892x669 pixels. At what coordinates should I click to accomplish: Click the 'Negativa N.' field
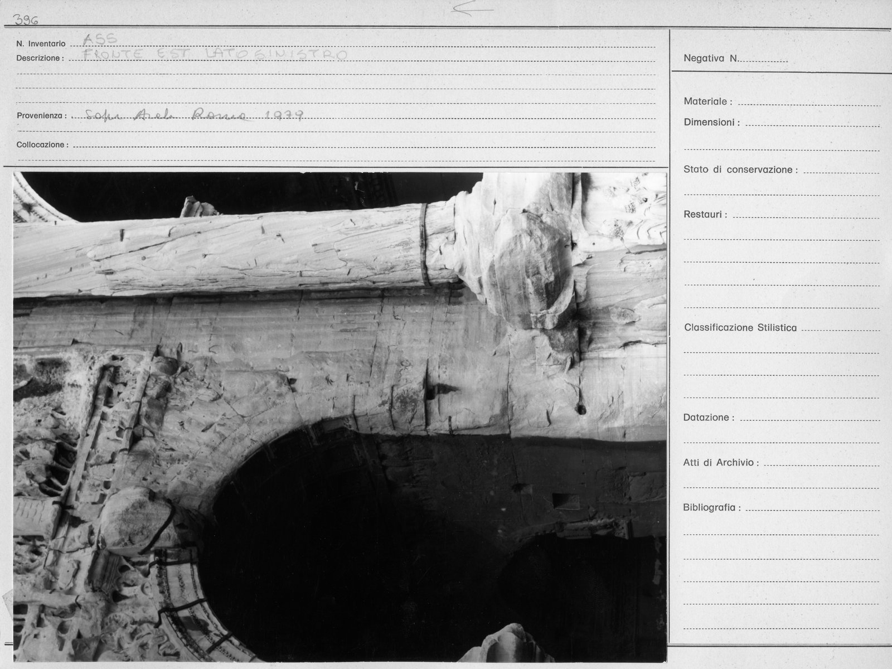[735, 58]
